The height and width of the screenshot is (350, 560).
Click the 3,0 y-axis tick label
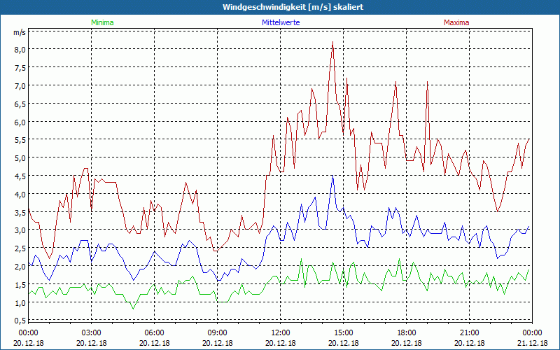pyautogui.click(x=20, y=231)
